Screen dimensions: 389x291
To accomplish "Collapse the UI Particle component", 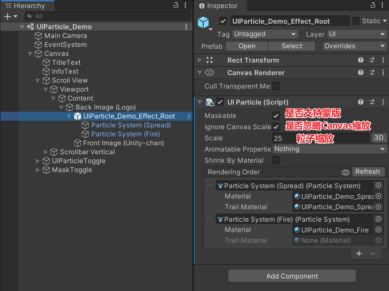I will click(x=200, y=102).
